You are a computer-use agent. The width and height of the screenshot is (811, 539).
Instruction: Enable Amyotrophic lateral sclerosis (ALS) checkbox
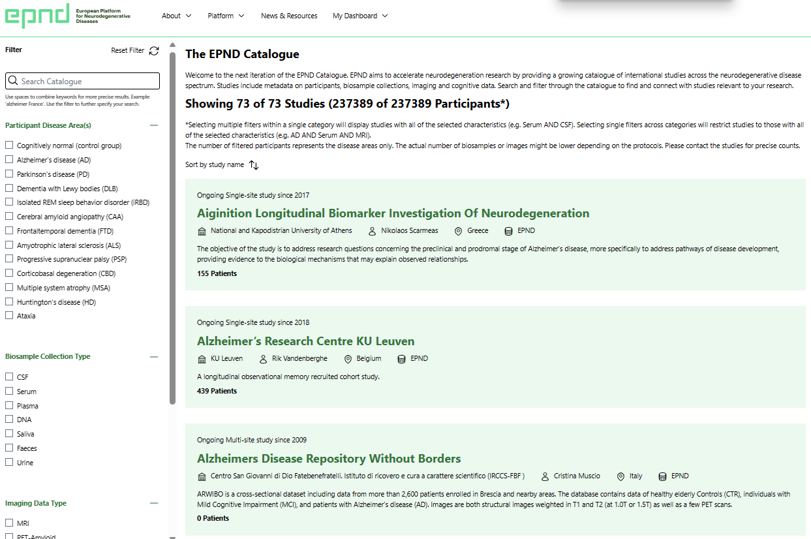9,245
